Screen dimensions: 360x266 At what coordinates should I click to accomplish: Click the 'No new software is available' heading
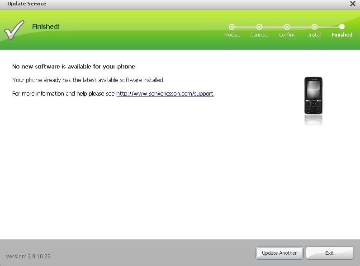[73, 67]
